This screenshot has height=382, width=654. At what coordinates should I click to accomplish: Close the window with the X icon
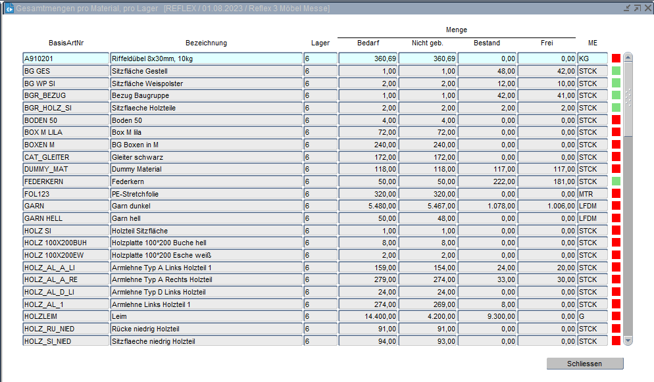tap(647, 8)
